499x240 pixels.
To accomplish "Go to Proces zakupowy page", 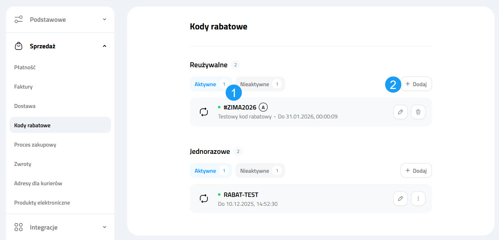I will 35,145.
